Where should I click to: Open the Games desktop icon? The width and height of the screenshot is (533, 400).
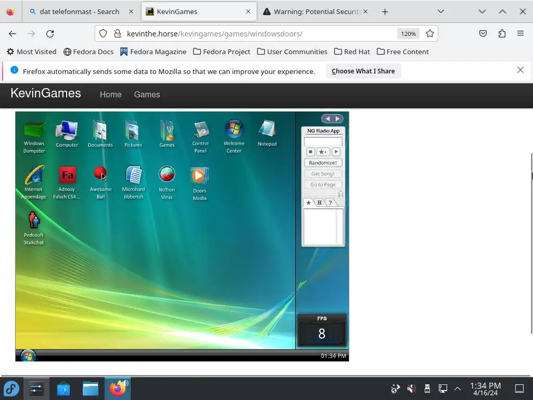[167, 134]
